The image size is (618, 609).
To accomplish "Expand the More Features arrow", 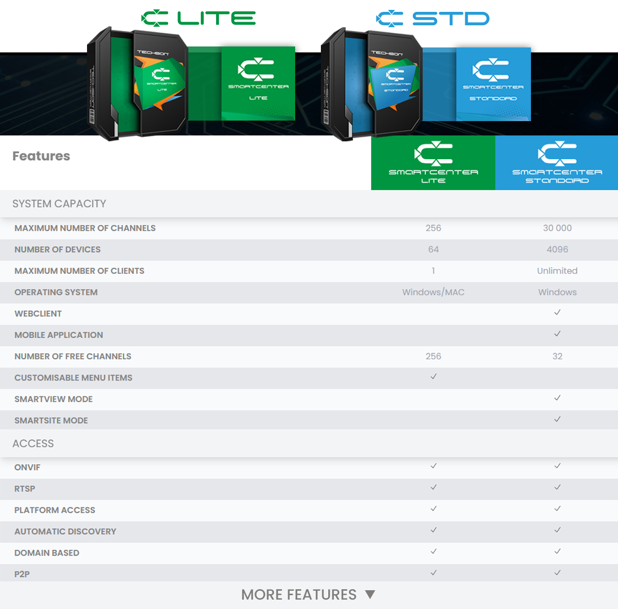I will (x=370, y=594).
